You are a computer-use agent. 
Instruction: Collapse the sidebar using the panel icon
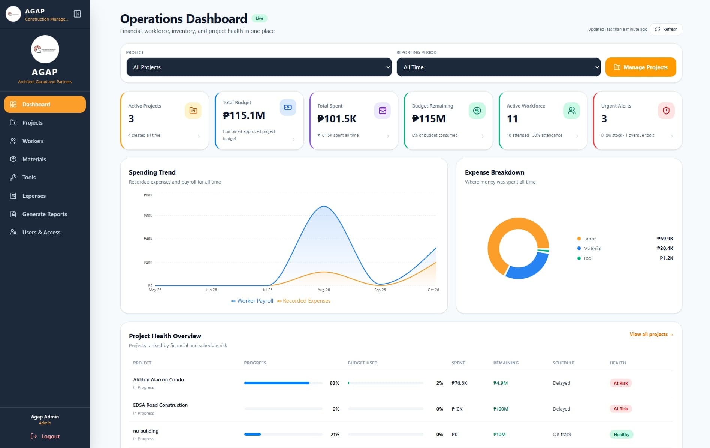point(77,14)
